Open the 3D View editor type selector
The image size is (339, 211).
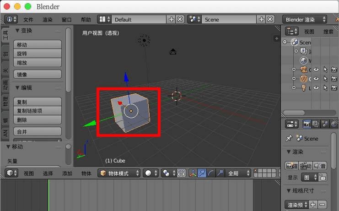[x=11, y=173]
